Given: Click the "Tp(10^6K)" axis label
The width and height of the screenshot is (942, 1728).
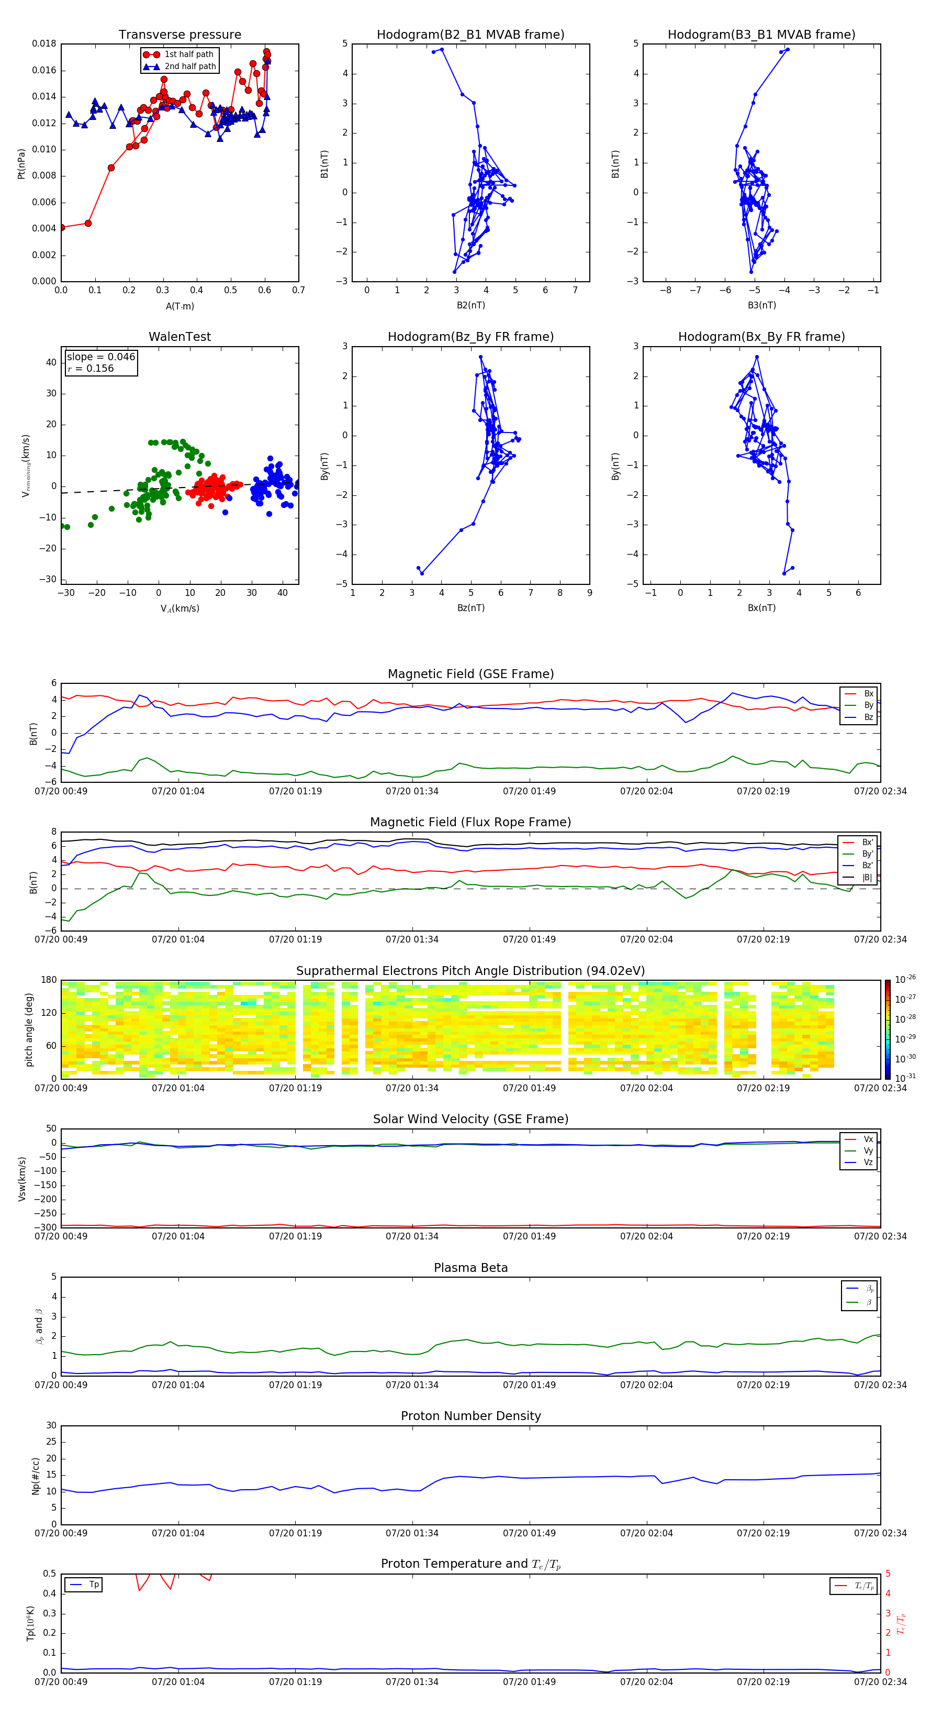Looking at the screenshot, I should point(30,1623).
